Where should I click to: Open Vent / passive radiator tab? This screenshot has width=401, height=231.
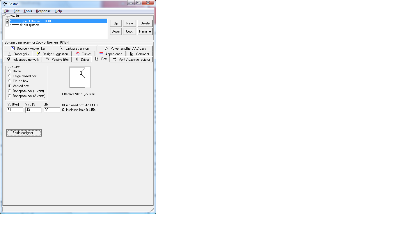(x=131, y=60)
